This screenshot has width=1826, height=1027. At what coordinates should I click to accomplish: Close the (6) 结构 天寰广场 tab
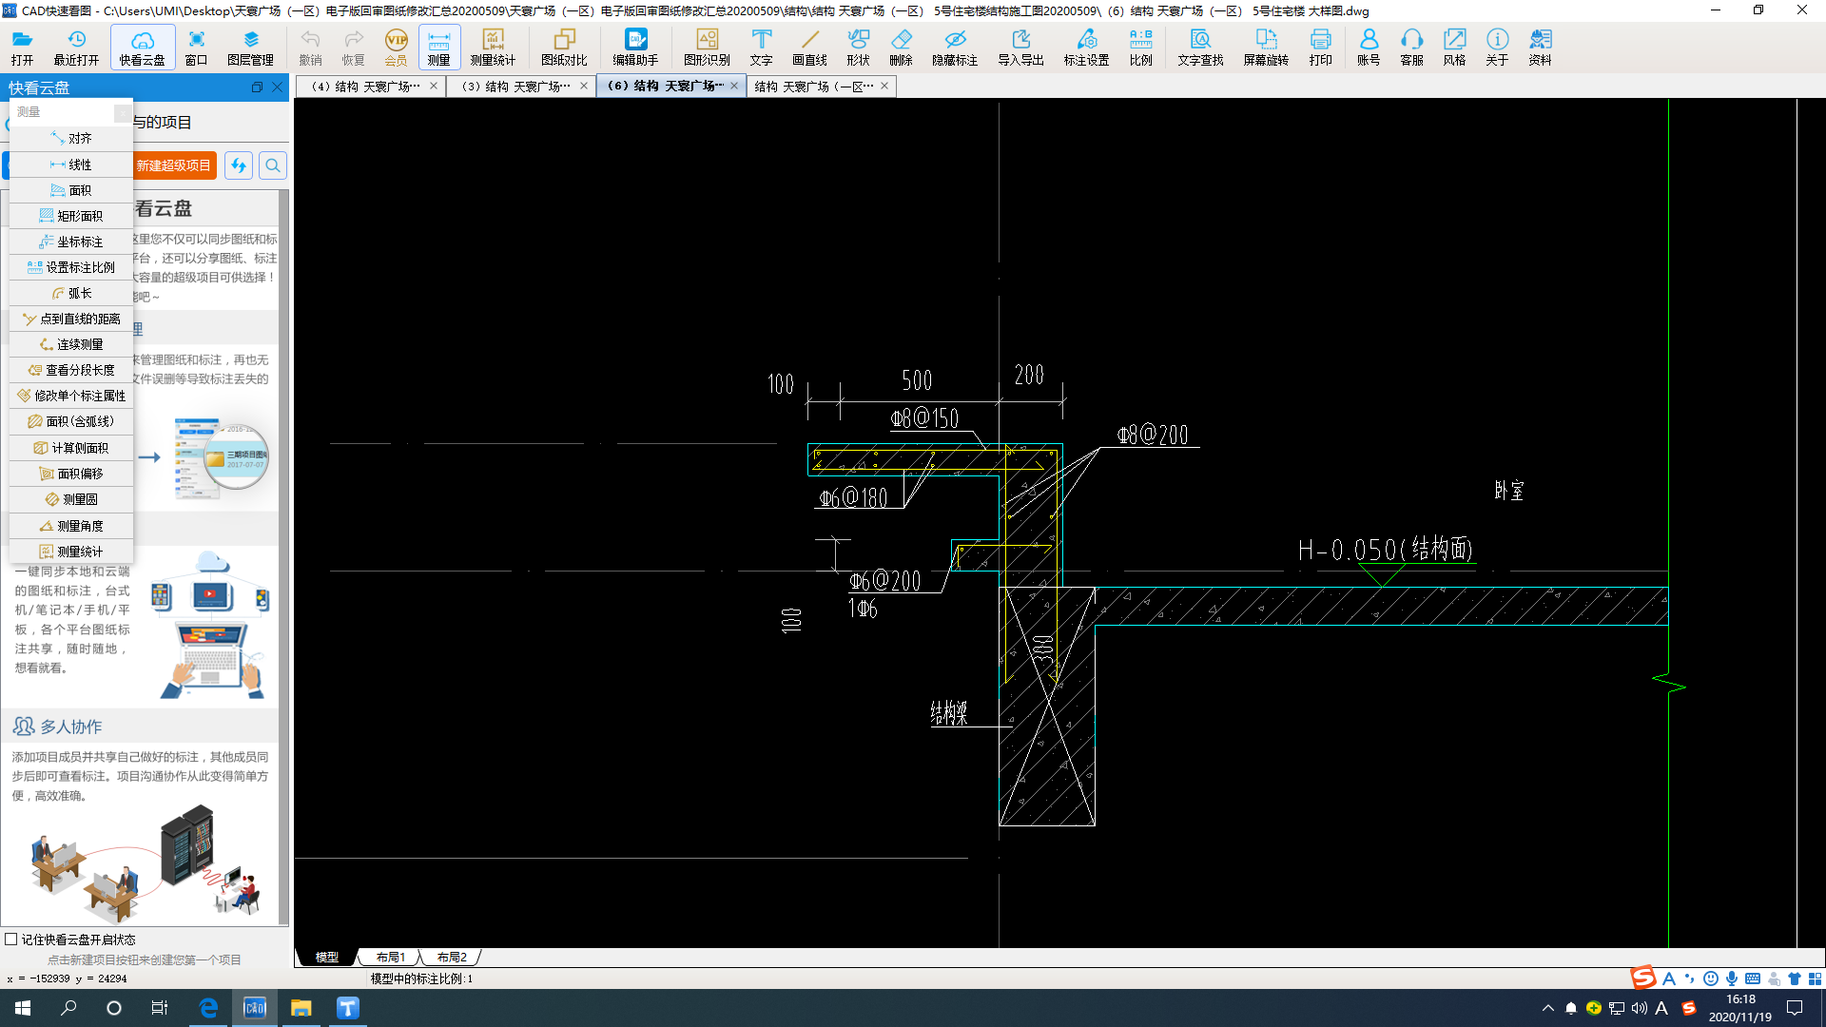pyautogui.click(x=734, y=87)
